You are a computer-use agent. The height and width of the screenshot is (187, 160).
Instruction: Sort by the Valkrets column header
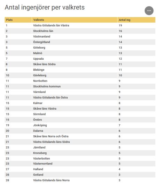pyautogui.click(x=74, y=20)
